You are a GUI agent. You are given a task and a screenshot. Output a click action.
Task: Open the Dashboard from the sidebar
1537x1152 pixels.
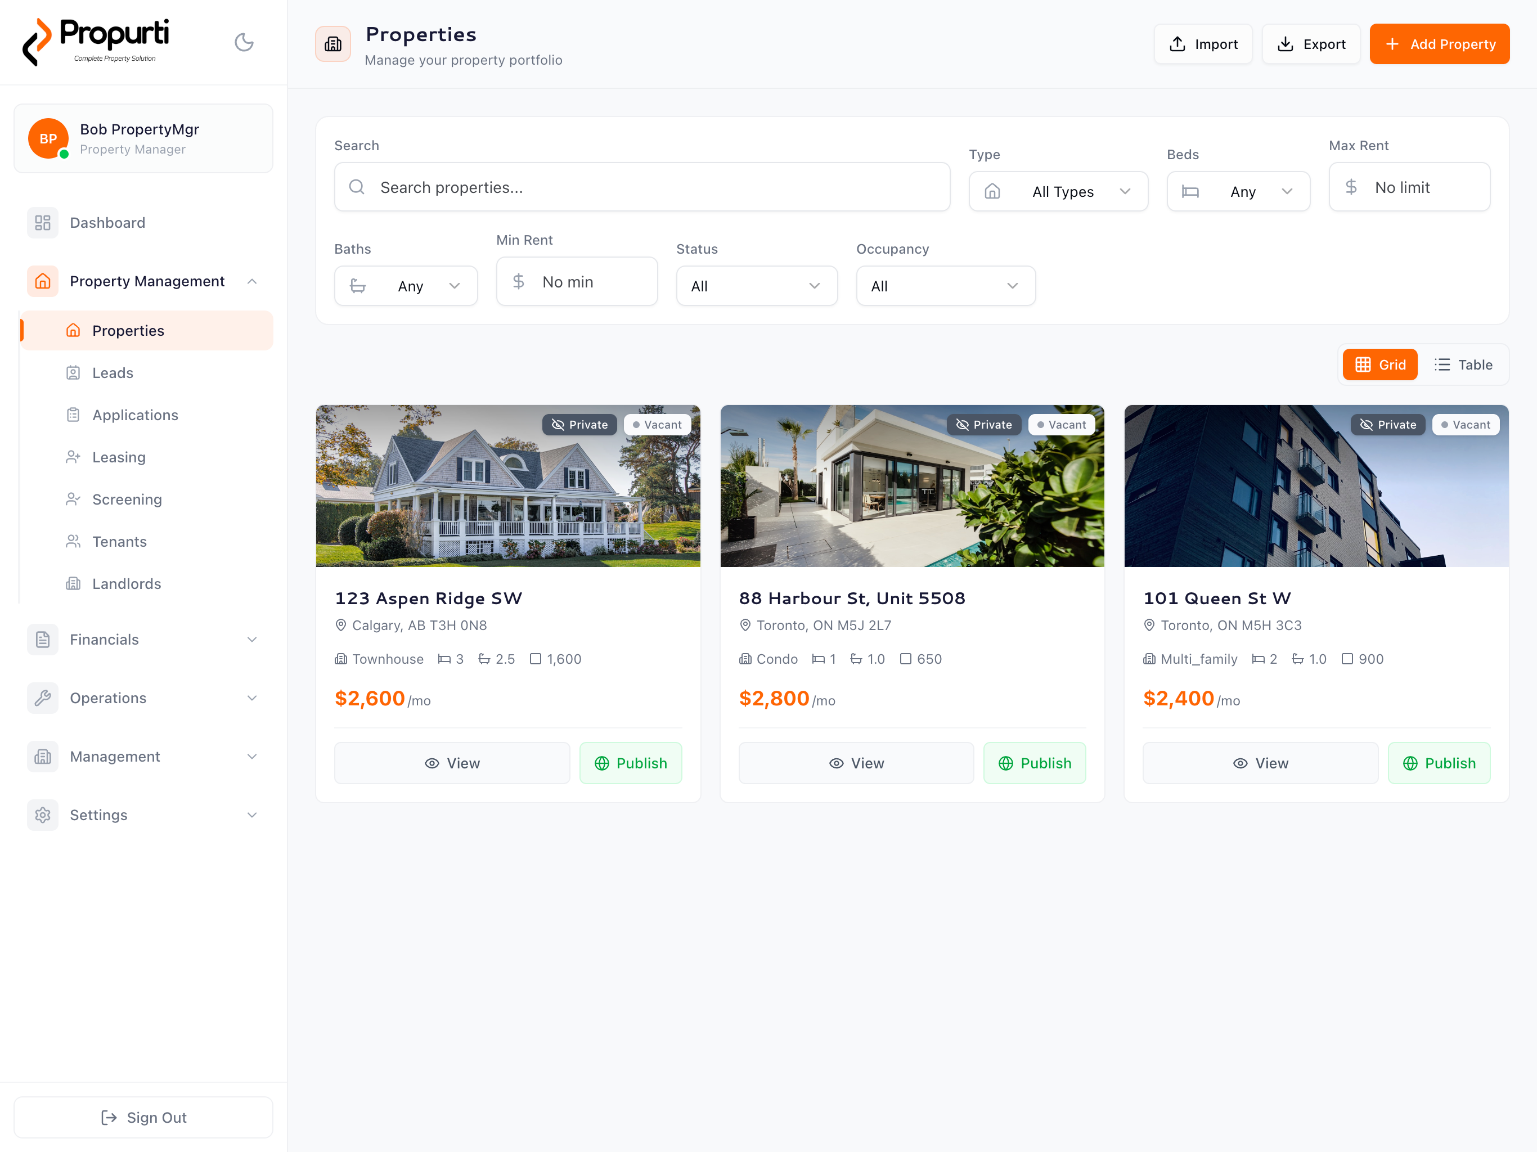tap(107, 222)
